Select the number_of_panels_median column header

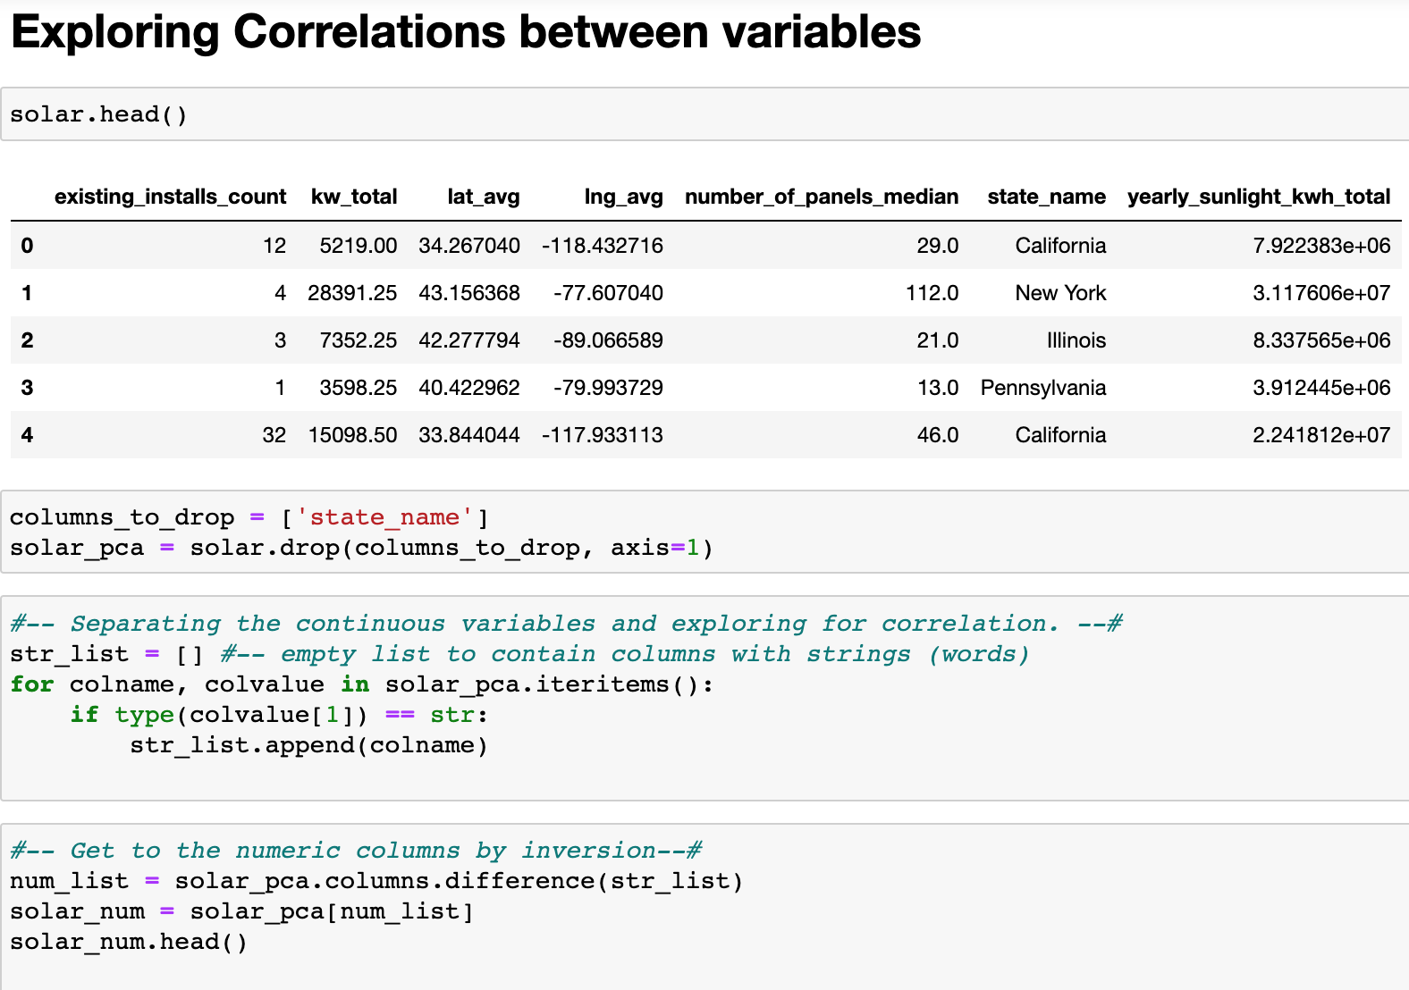[821, 197]
